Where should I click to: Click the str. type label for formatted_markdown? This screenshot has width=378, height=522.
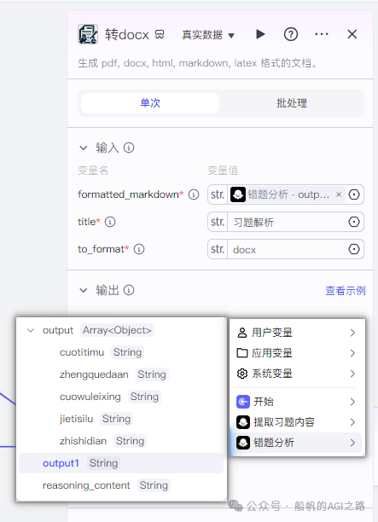point(218,194)
